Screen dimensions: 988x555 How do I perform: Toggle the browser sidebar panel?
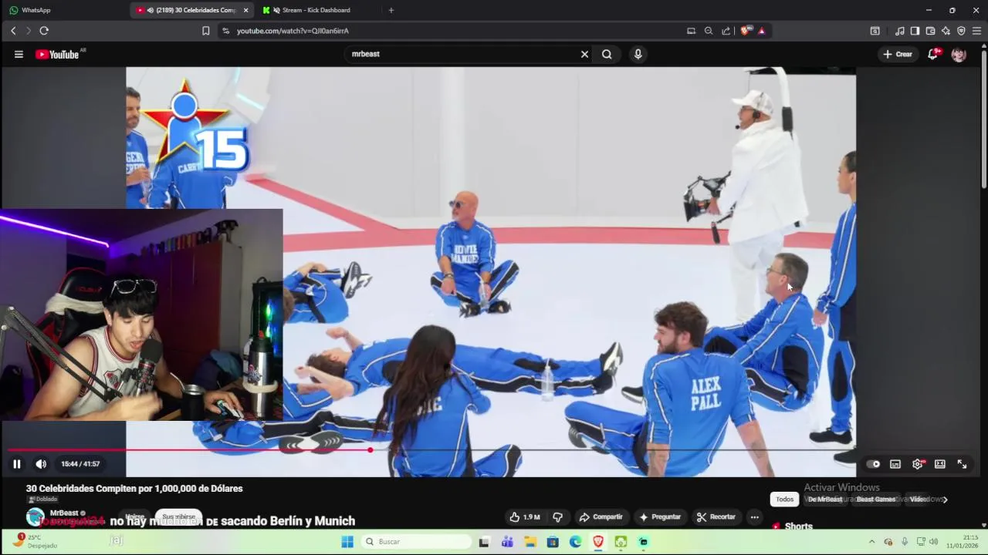(x=915, y=31)
